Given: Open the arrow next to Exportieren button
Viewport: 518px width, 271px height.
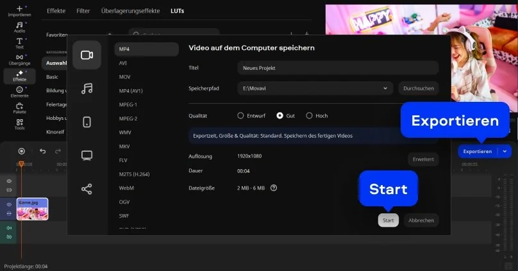Looking at the screenshot, I should pyautogui.click(x=505, y=152).
